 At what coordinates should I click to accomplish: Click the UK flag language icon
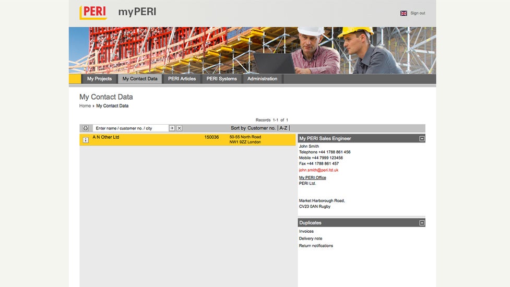pos(404,14)
